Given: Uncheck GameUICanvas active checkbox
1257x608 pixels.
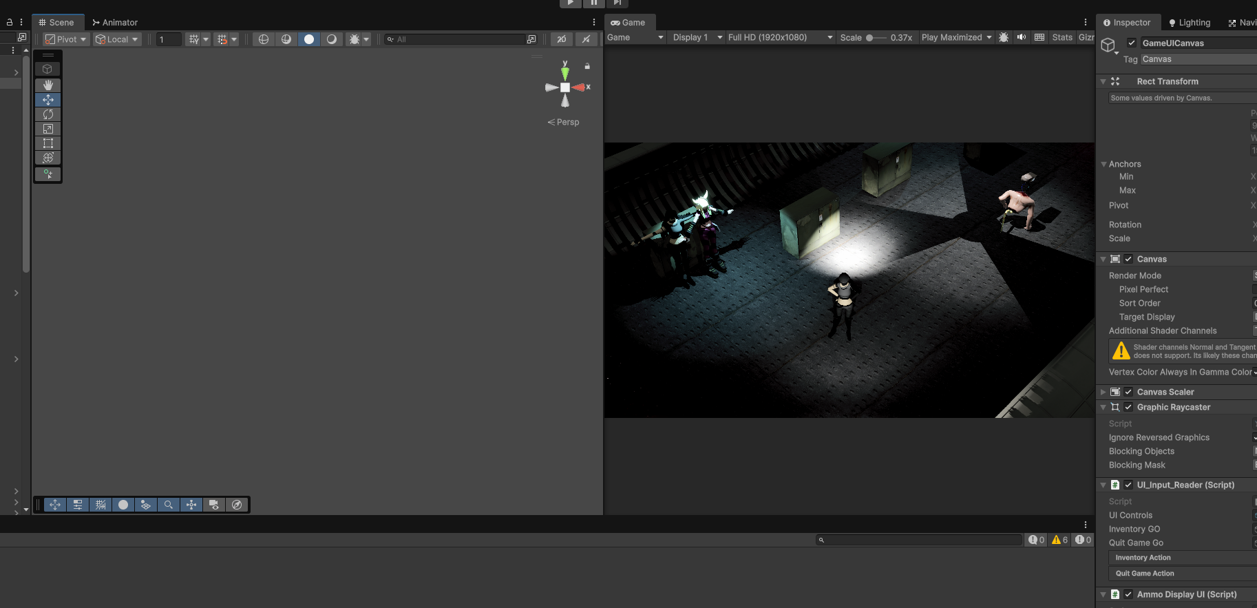Looking at the screenshot, I should [1131, 43].
